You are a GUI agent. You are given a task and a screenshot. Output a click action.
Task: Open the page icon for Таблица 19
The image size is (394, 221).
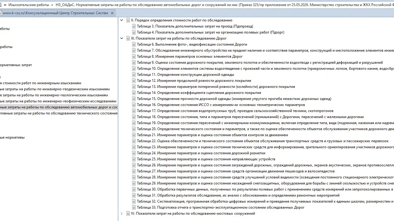(x=134, y=123)
